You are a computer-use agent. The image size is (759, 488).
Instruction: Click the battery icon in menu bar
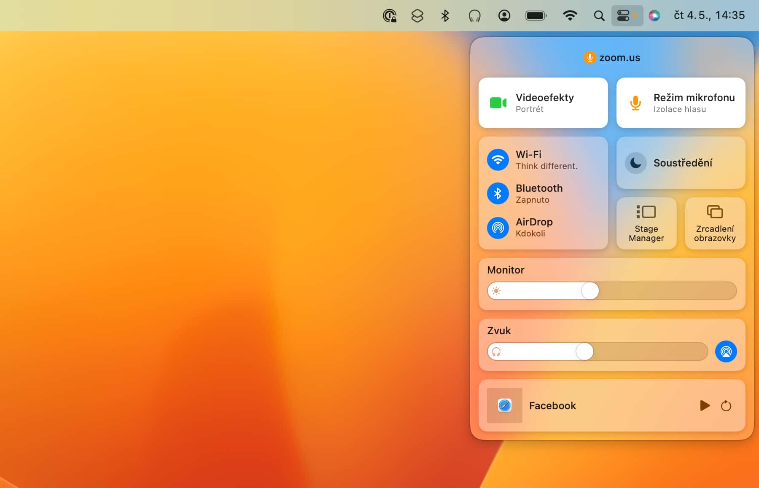point(536,16)
